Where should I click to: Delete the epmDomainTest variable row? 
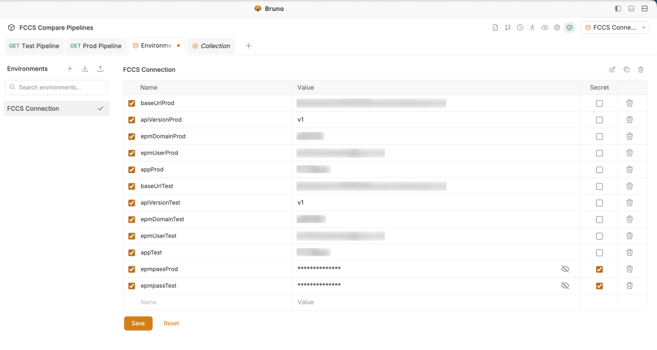pos(629,219)
